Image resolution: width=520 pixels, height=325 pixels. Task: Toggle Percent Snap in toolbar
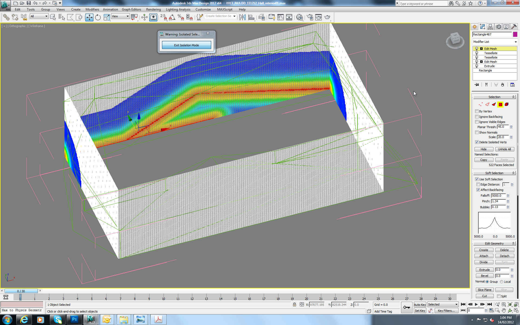pos(181,17)
